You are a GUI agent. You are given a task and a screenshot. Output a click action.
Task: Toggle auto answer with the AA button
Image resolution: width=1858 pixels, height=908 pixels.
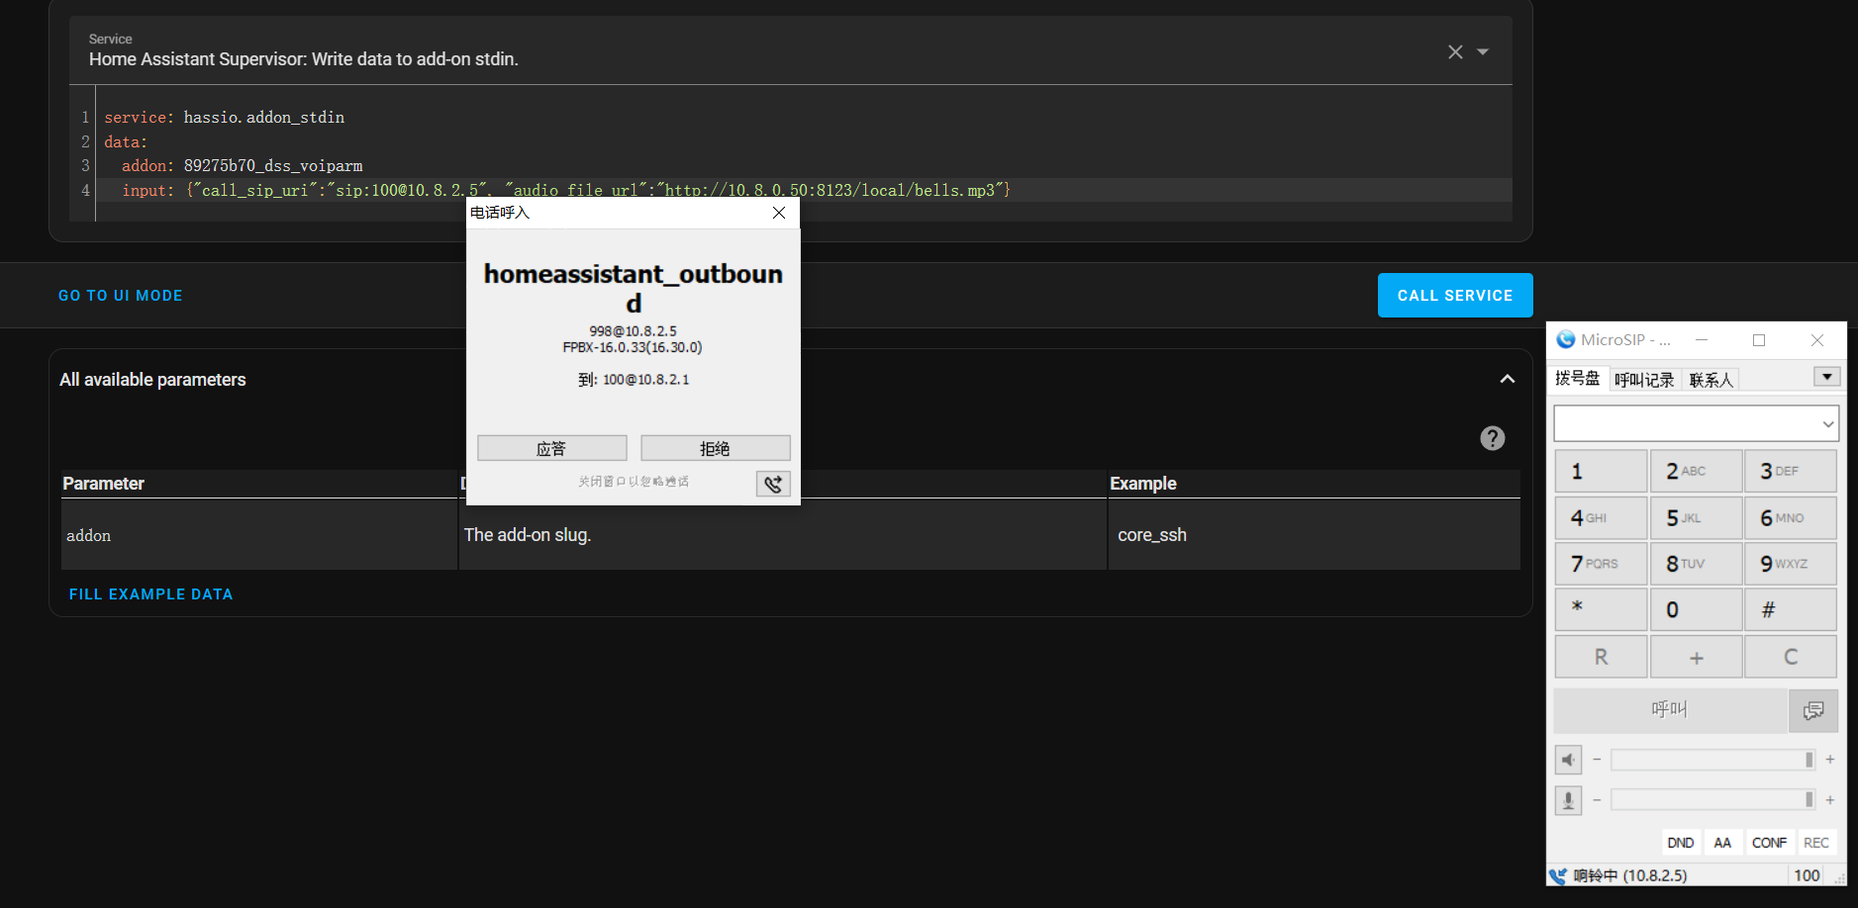(1722, 842)
